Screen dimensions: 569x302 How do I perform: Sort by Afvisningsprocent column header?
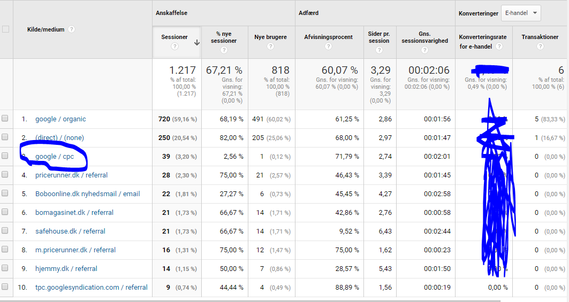[328, 37]
